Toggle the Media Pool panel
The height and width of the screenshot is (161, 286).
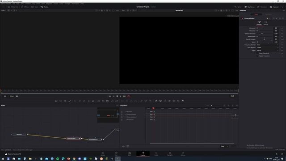(x=13, y=7)
